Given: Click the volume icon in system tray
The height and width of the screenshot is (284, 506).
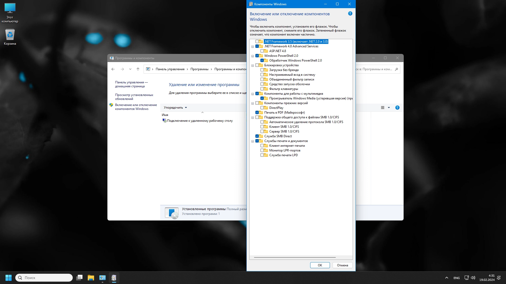Looking at the screenshot, I should pos(473,278).
